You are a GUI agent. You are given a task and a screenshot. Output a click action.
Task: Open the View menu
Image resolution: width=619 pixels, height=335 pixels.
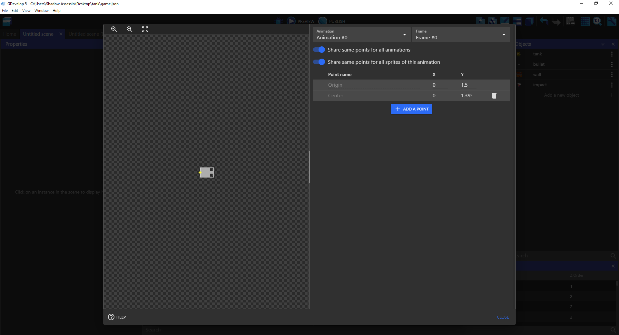tap(26, 11)
